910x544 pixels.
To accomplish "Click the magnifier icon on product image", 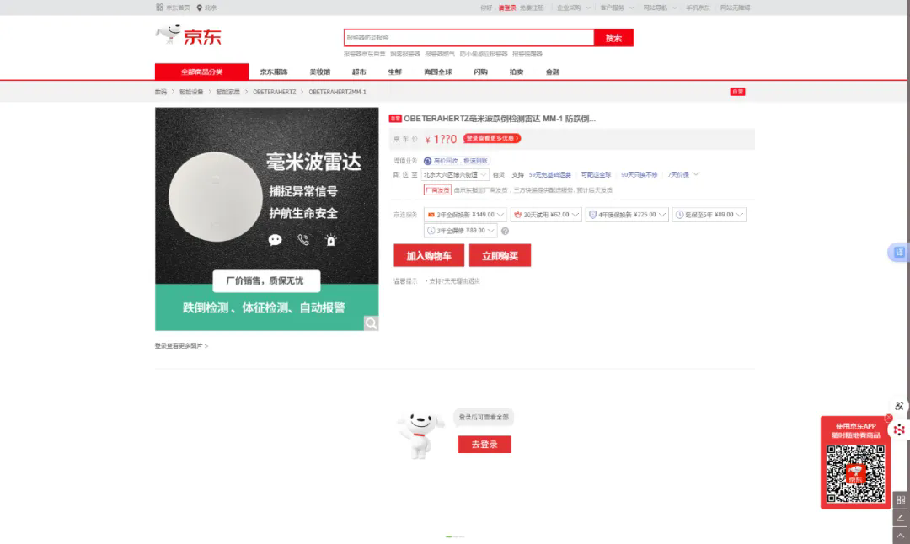I will pyautogui.click(x=371, y=323).
